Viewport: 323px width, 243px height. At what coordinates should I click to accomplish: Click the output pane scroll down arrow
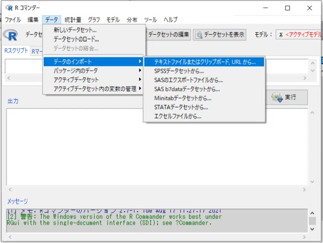coord(313,182)
